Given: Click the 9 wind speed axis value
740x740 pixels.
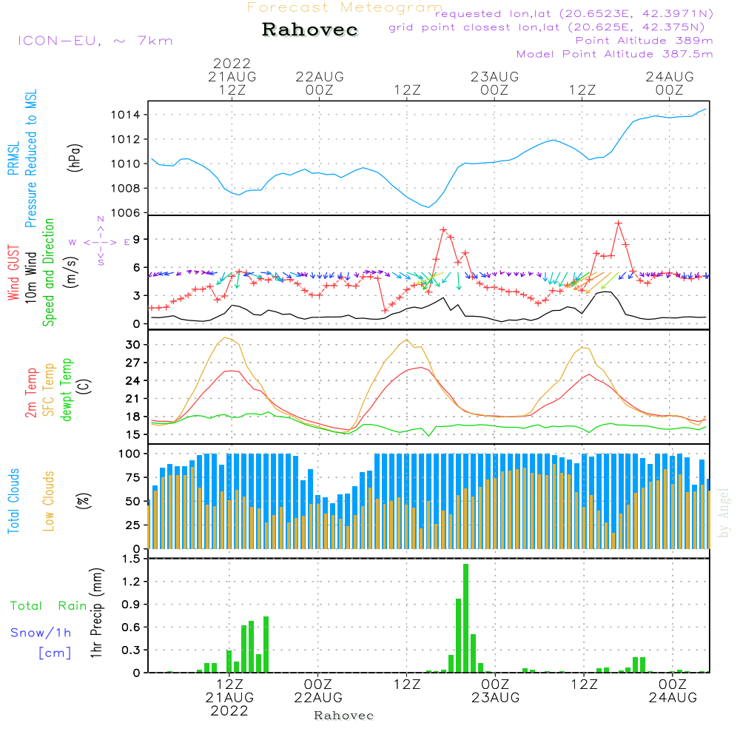Looking at the screenshot, I should point(137,239).
